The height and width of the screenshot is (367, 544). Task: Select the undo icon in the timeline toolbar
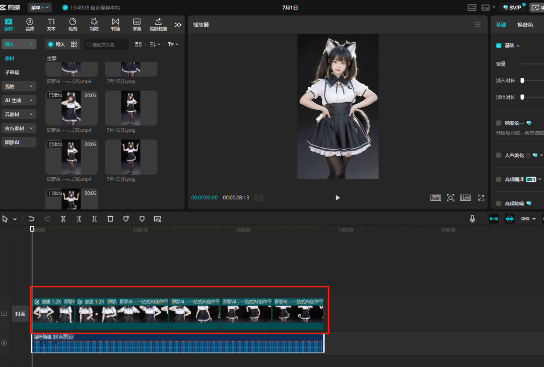(x=32, y=218)
